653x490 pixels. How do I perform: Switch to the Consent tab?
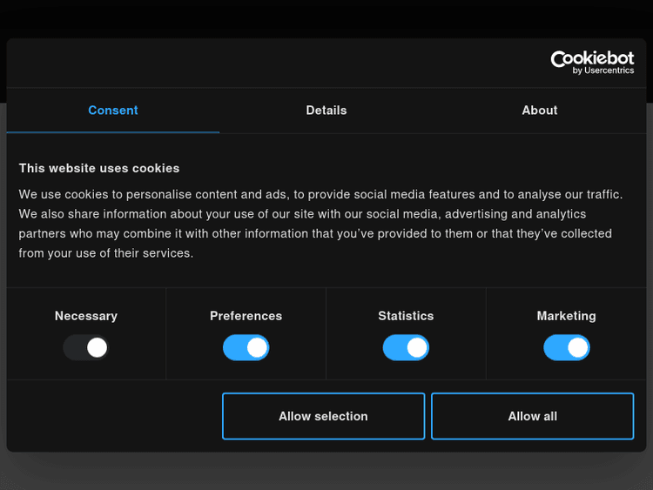pyautogui.click(x=113, y=111)
